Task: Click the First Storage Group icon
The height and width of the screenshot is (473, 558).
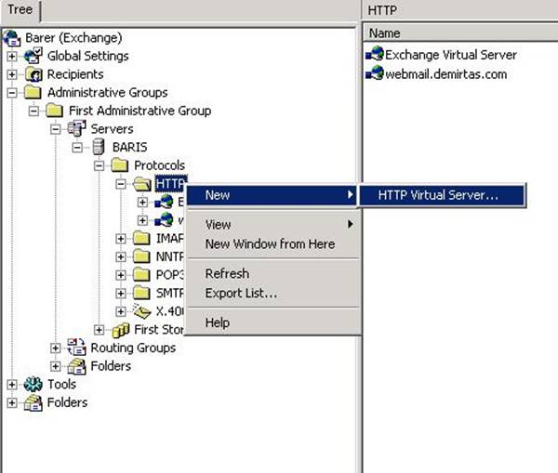Action: [x=121, y=330]
